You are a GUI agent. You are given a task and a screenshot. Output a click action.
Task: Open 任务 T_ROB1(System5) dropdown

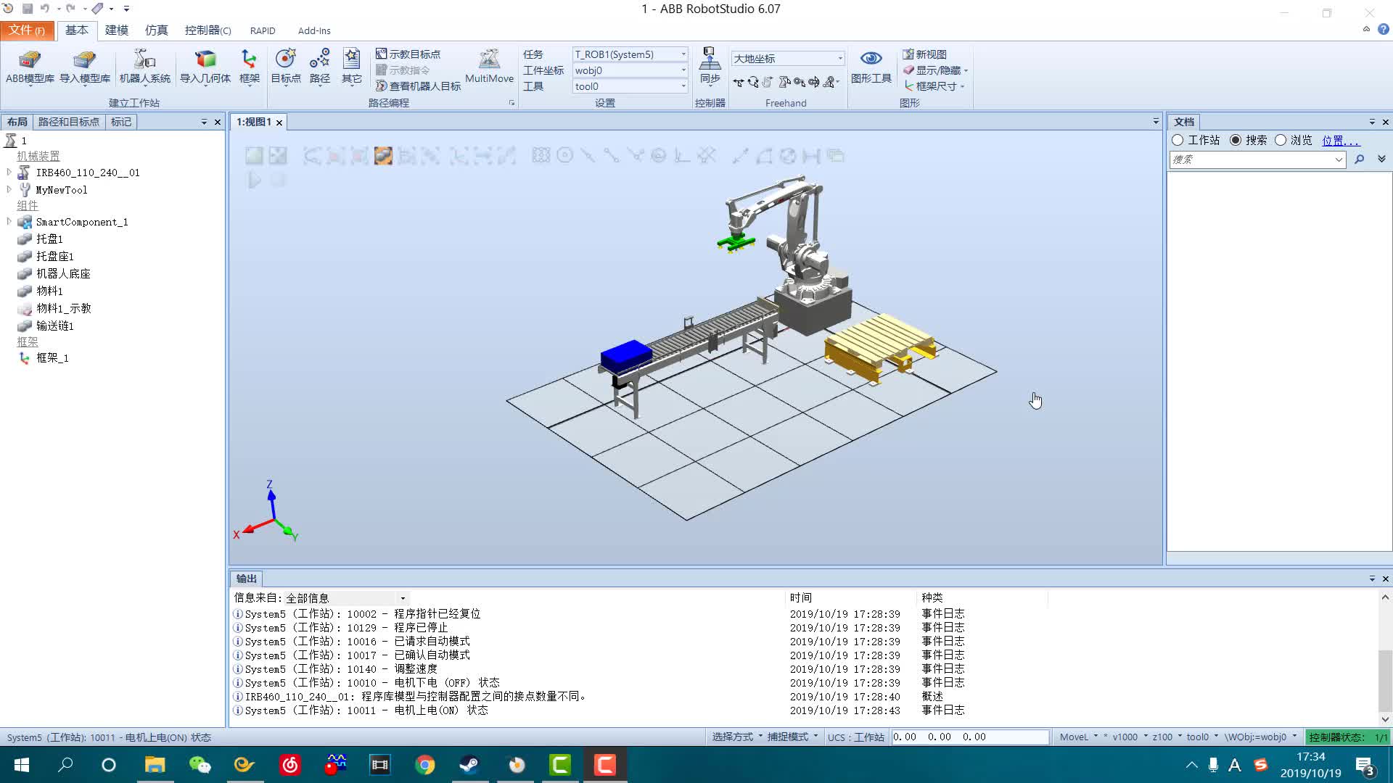[x=630, y=54]
